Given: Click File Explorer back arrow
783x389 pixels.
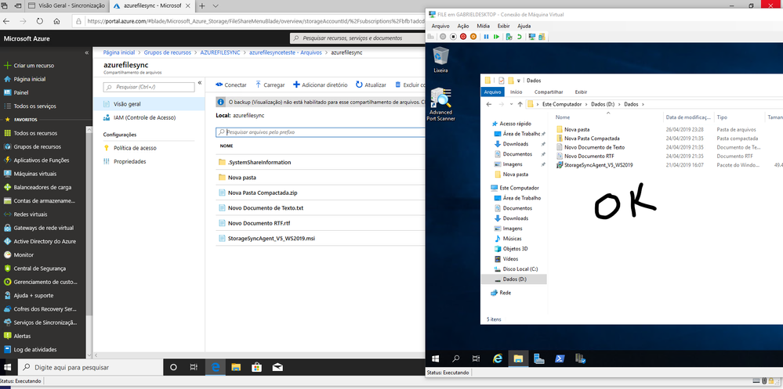Looking at the screenshot, I should point(488,104).
